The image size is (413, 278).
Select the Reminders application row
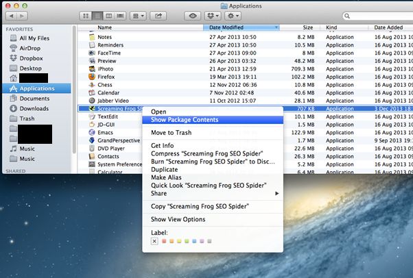(245, 45)
